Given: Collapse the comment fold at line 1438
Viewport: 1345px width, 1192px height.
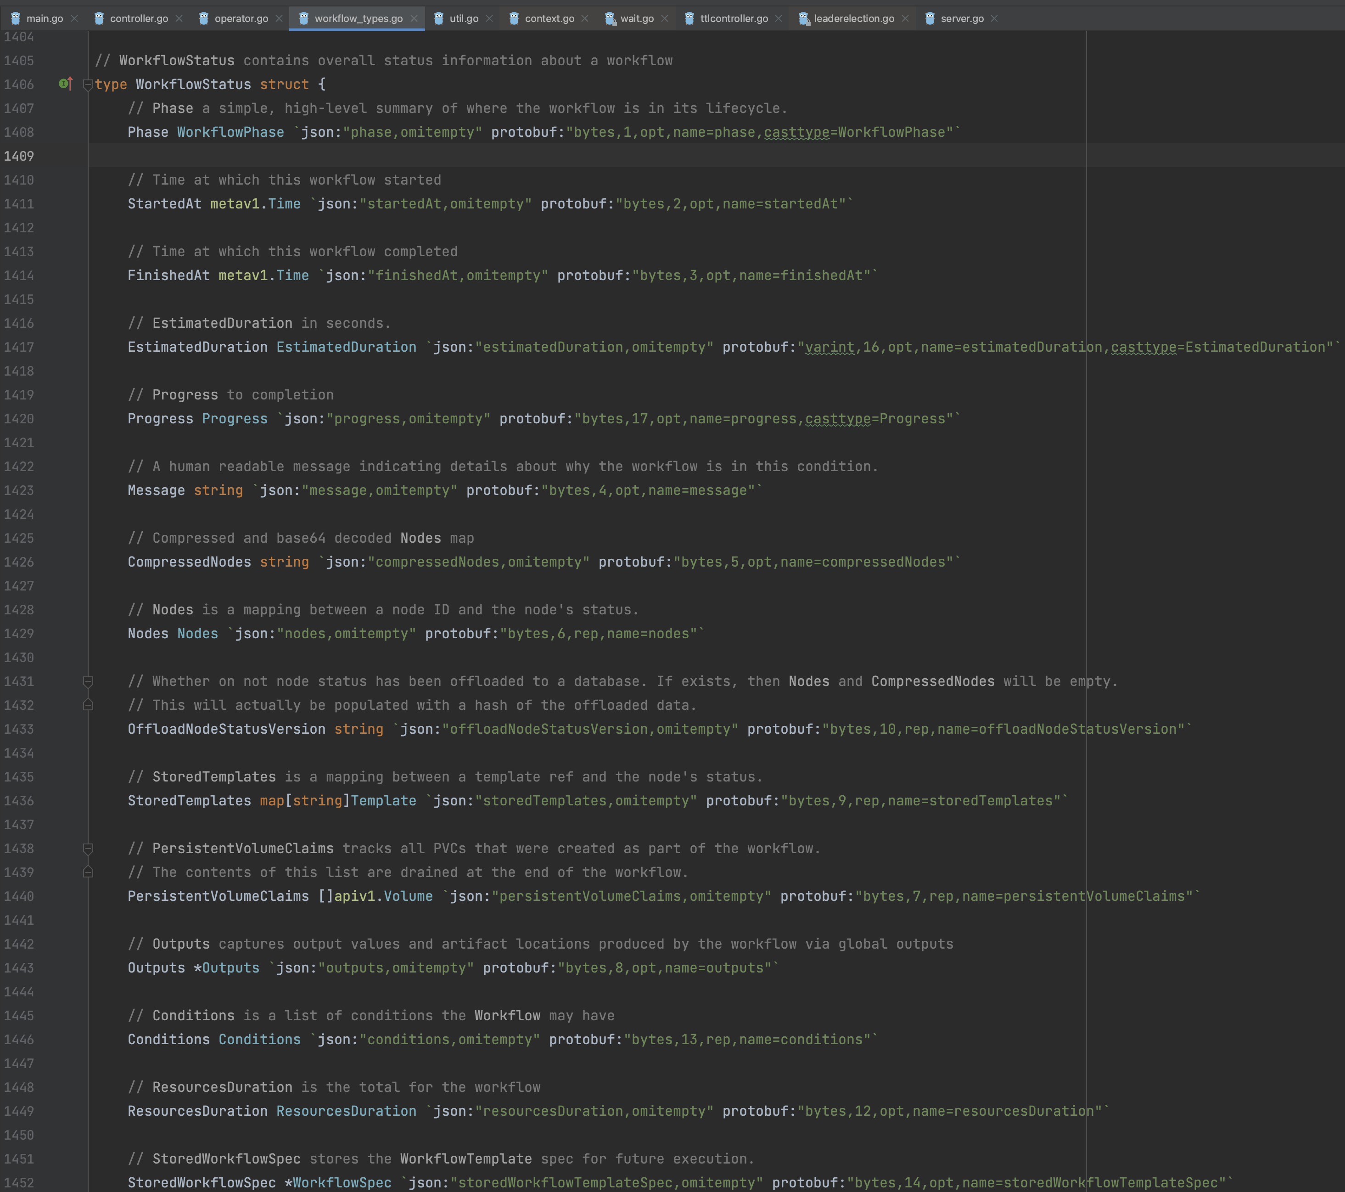Looking at the screenshot, I should pos(88,849).
